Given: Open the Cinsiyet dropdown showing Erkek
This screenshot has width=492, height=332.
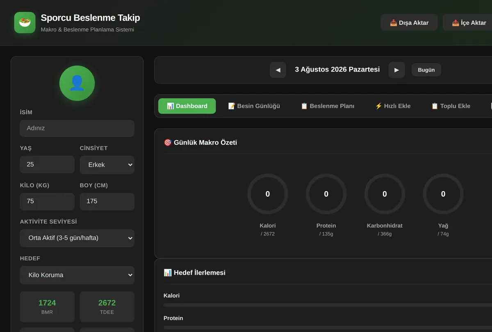Looking at the screenshot, I should (x=107, y=165).
